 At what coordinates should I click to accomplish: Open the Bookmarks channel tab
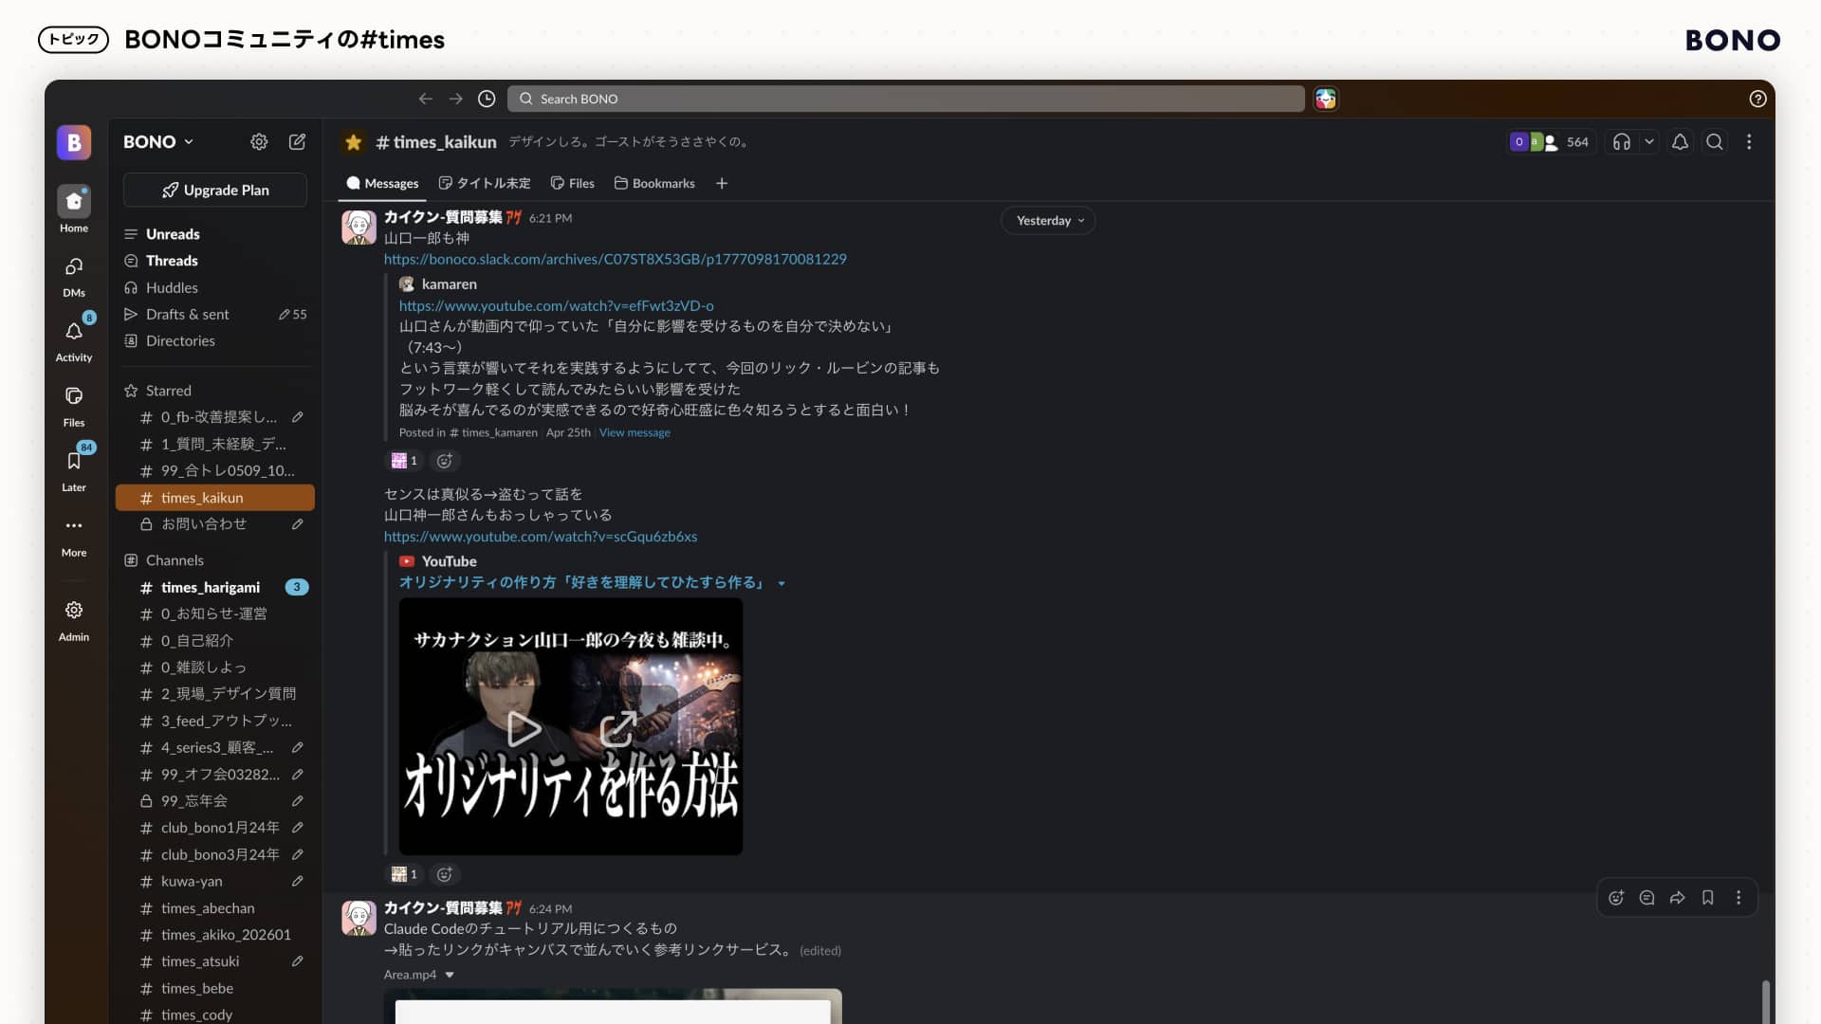(x=654, y=183)
